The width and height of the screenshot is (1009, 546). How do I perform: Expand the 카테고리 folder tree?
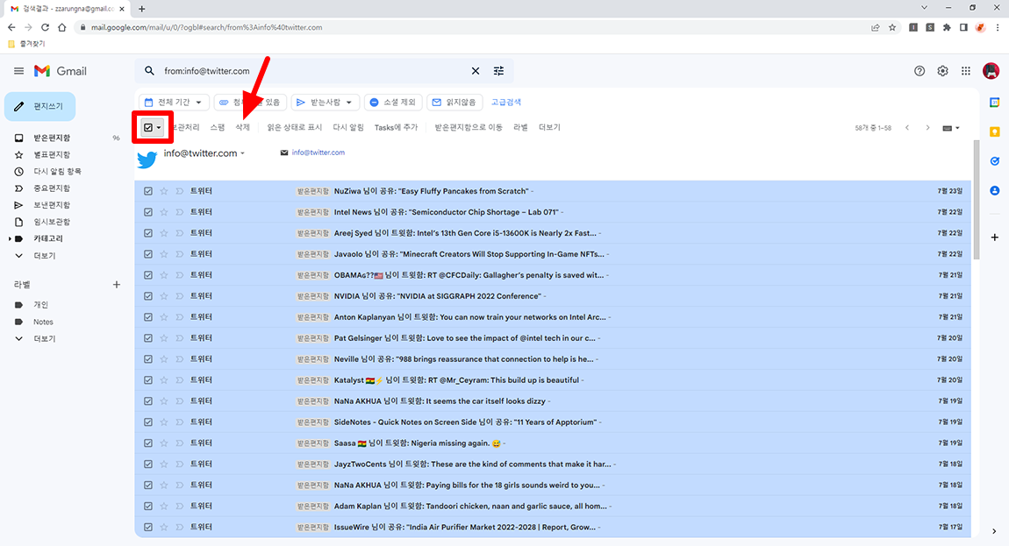[10, 238]
